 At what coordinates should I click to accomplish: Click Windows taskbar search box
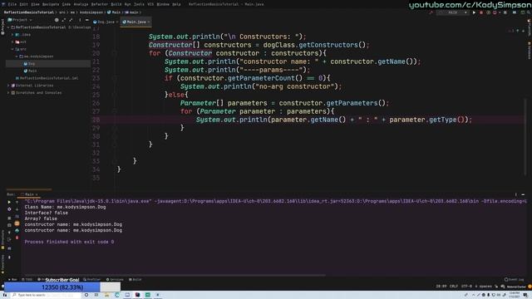coord(46,295)
